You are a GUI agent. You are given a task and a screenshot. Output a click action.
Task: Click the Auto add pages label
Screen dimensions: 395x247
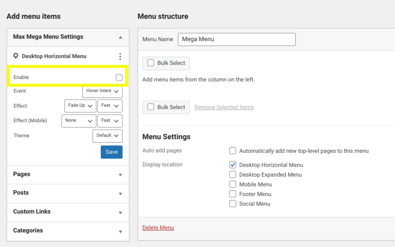click(162, 150)
